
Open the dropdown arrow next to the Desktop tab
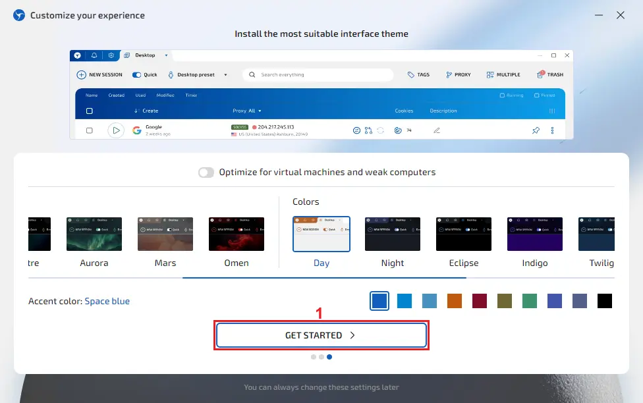click(166, 55)
